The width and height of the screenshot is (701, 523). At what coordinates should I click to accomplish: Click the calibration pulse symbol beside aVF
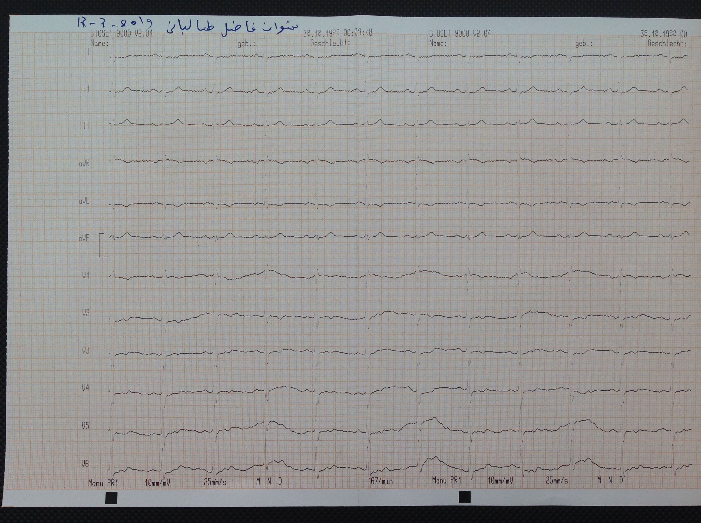pyautogui.click(x=101, y=245)
